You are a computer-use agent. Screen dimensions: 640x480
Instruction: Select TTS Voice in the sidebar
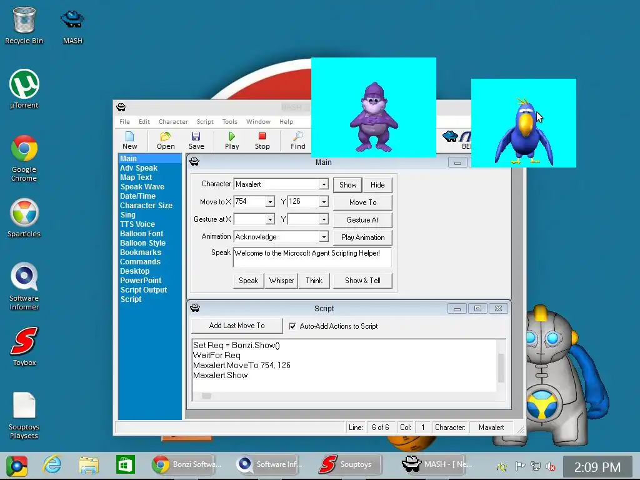137,224
